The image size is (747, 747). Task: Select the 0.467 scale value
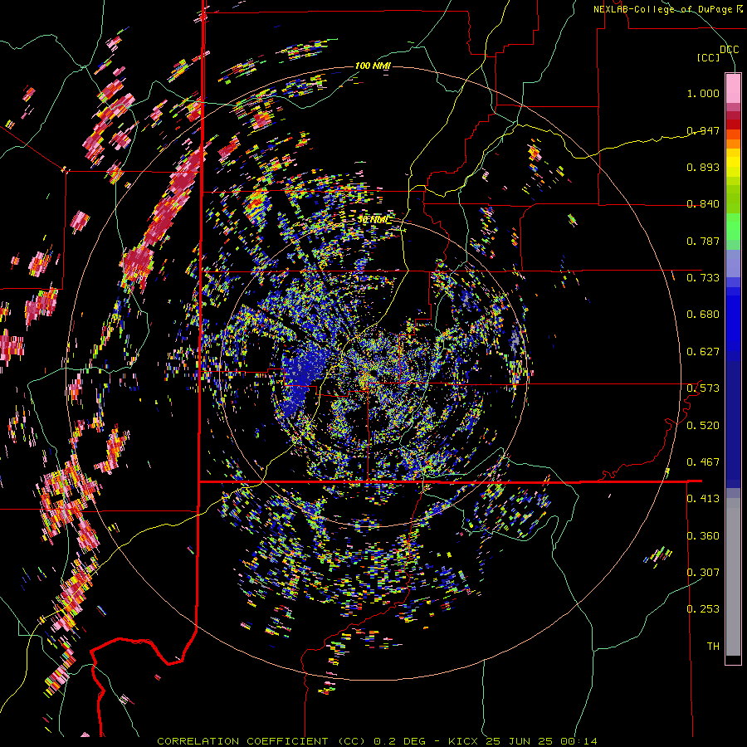coord(703,461)
